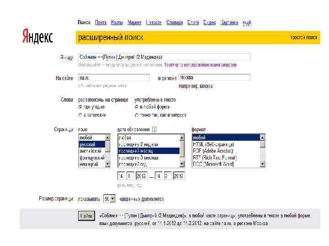329x246 pixels.
Task: Click the Найти search button
Action: 86,215
